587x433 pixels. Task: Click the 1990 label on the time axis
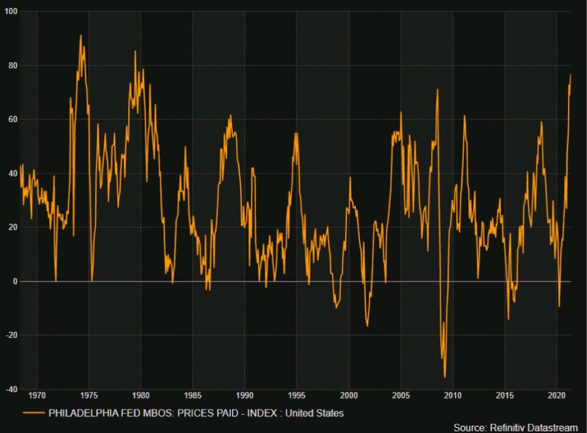point(245,395)
